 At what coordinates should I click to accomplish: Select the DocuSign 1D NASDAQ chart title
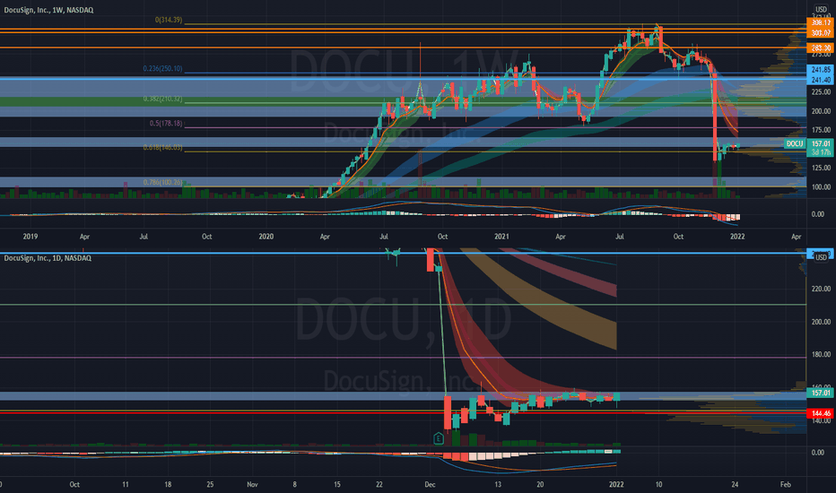[x=48, y=258]
